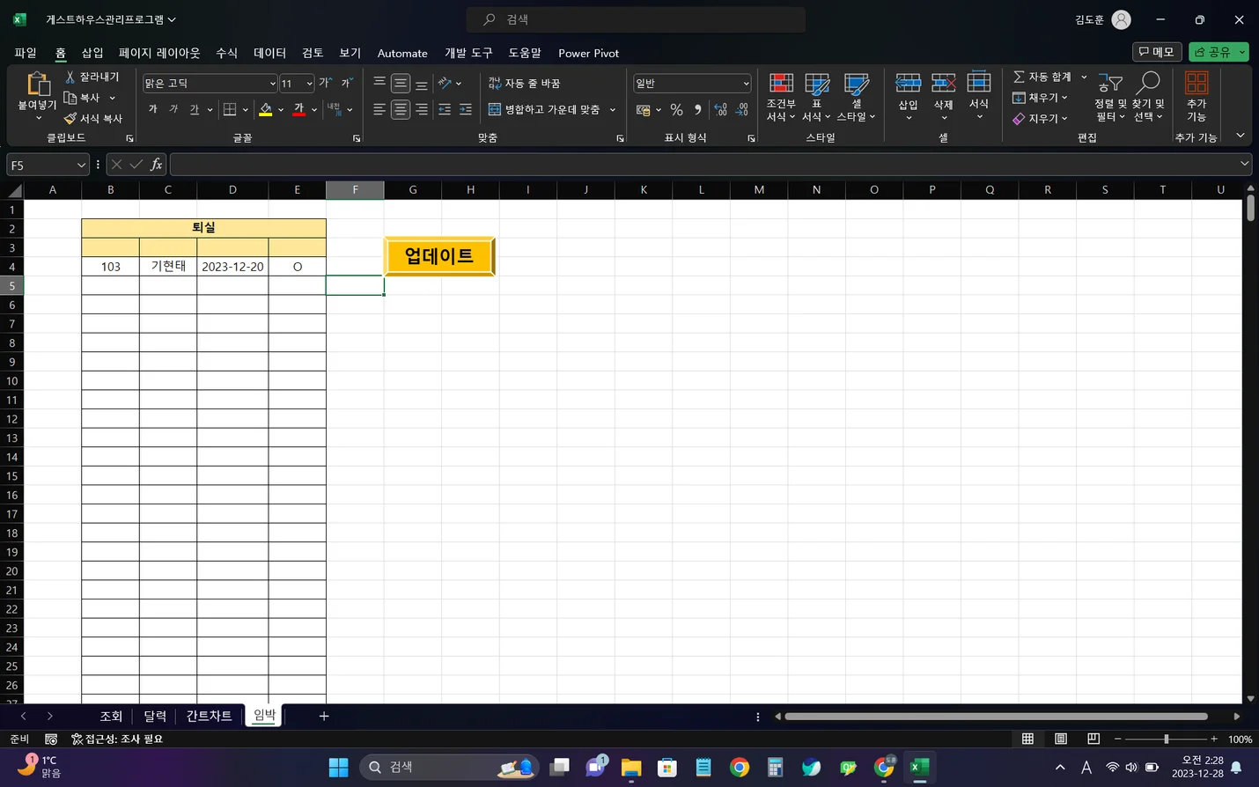The image size is (1259, 787).
Task: Apply the red font color
Action: click(299, 109)
